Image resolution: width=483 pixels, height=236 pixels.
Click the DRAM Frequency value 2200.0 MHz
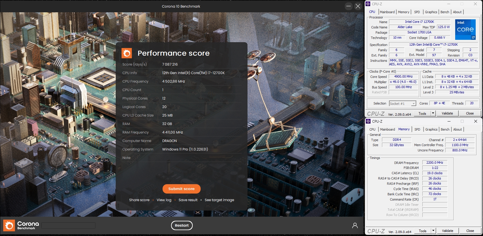(435, 163)
